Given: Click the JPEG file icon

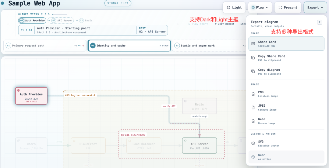Looking at the screenshot, I should (253, 107).
